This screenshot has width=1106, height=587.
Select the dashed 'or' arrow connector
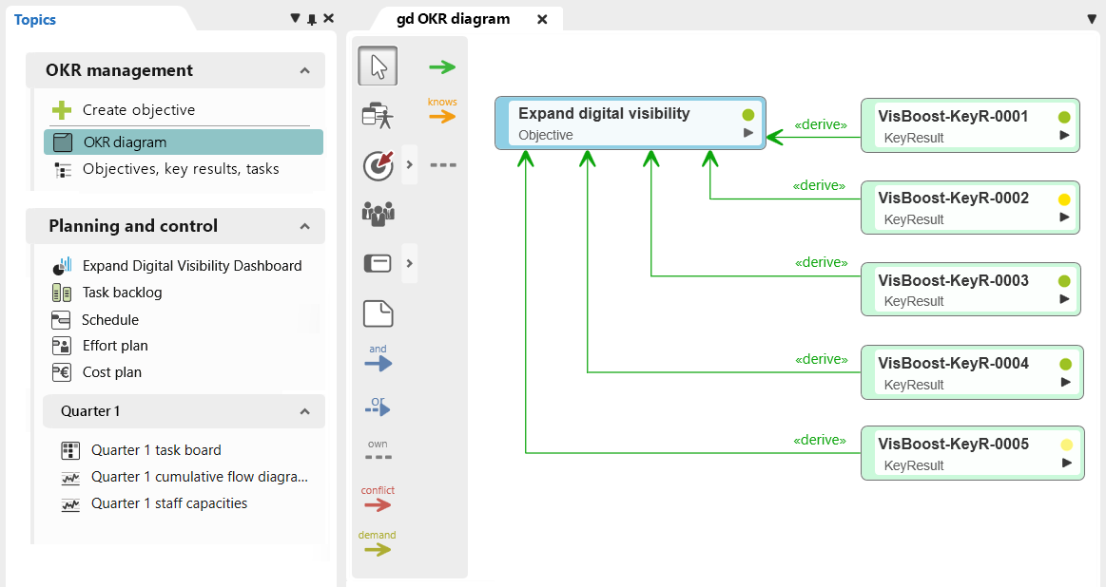(x=378, y=406)
